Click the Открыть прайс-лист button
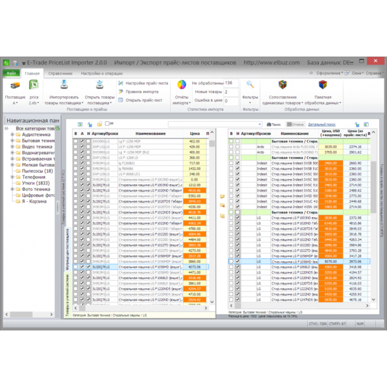The width and height of the screenshot is (387, 387). click(140, 100)
